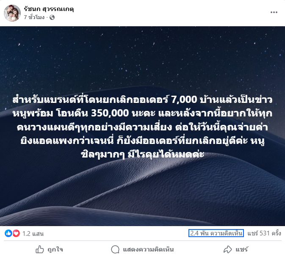Open 2.4 พัน ความคิดเห็น comments count

coord(216,233)
